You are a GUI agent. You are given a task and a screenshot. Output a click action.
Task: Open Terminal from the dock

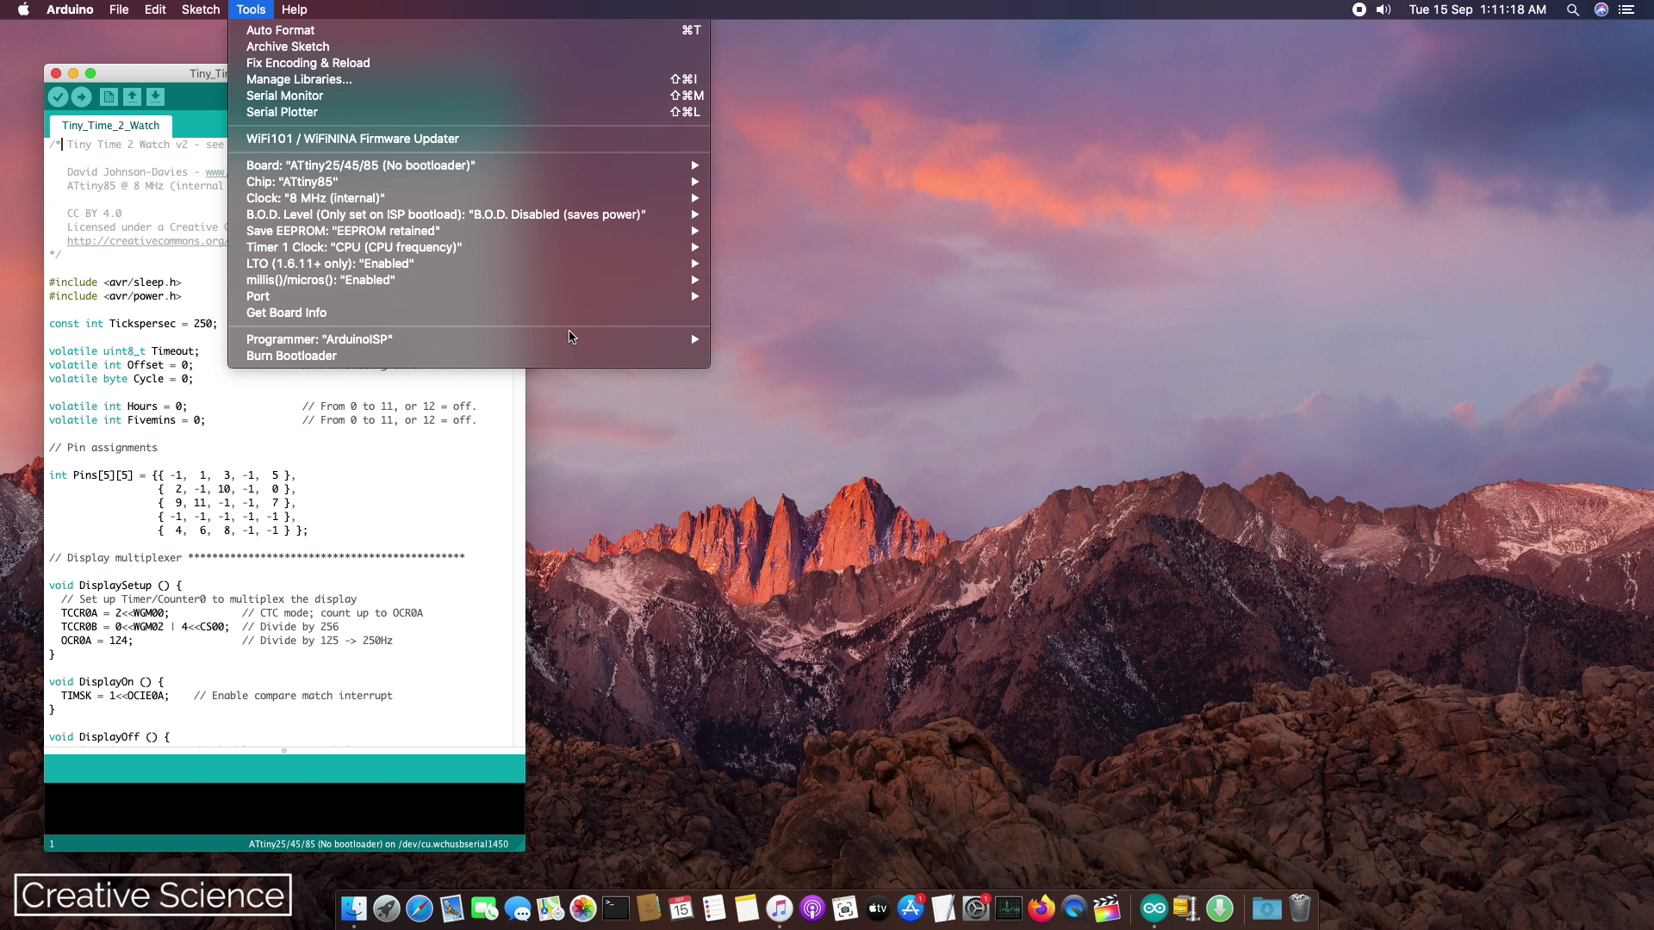tap(616, 908)
